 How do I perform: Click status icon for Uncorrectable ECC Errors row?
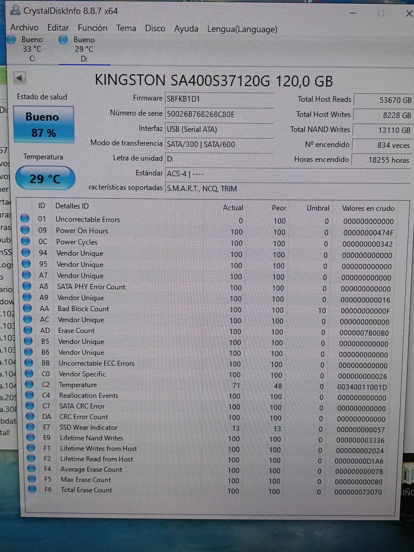tap(29, 363)
